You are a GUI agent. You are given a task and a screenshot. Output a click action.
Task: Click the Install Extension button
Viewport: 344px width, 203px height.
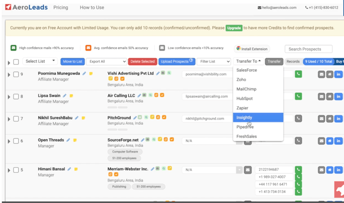click(252, 49)
